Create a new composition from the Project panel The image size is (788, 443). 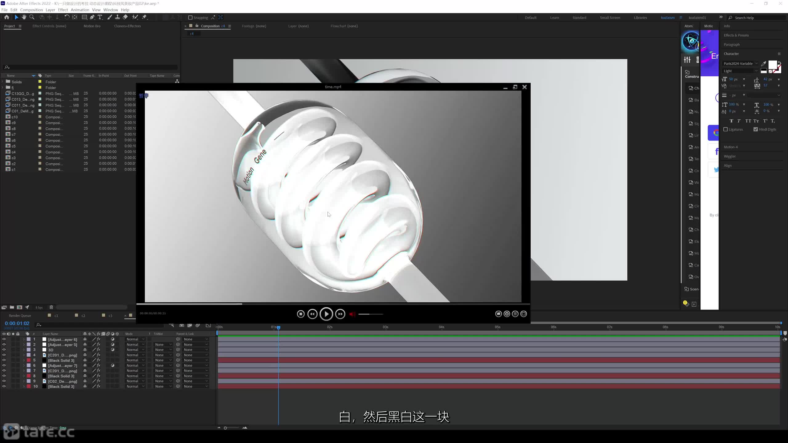tap(19, 307)
